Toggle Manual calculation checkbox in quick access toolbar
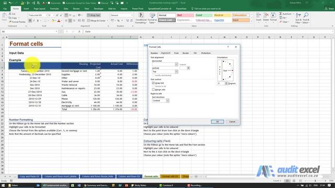 [x=99, y=3]
